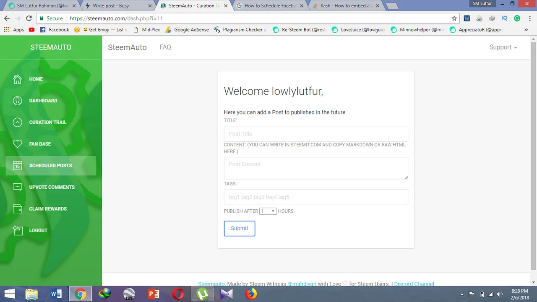
Task: Open the Chrome three-dot menu
Action: (529, 18)
